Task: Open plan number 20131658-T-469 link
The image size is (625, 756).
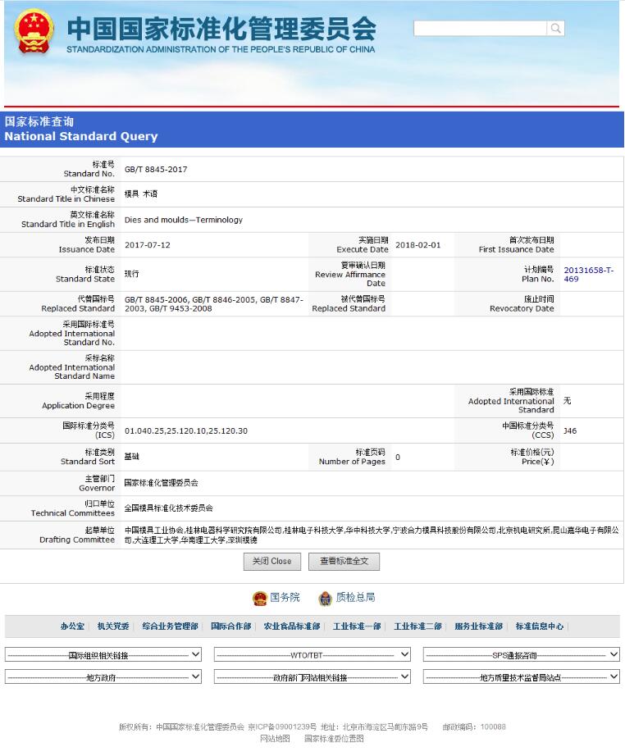Action: (587, 275)
